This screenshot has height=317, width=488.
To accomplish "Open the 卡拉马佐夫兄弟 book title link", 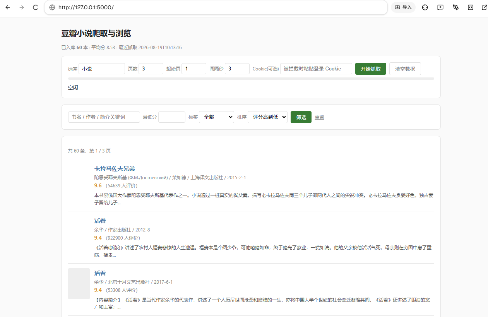I will (x=115, y=169).
